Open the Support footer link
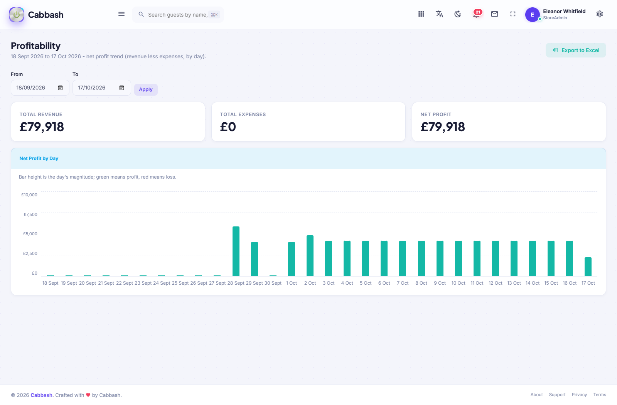The height and width of the screenshot is (405, 617). click(x=557, y=395)
